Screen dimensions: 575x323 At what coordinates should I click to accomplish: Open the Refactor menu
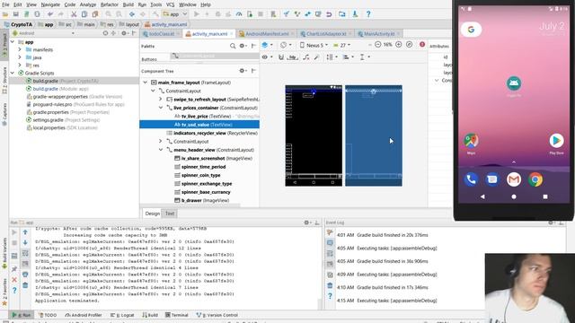point(110,4)
